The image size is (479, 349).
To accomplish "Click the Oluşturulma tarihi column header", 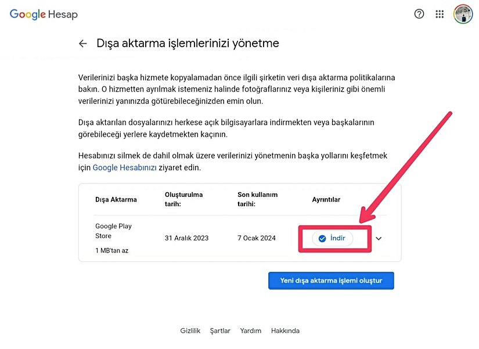I will click(x=184, y=199).
